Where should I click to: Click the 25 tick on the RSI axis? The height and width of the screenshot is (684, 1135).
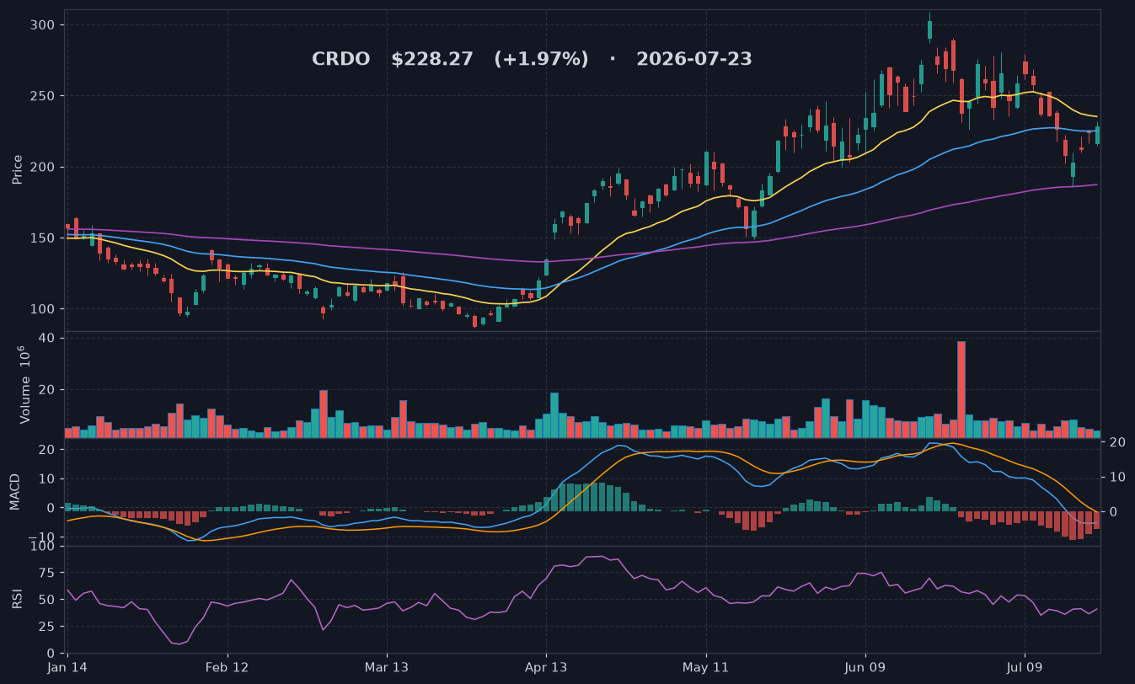coord(48,627)
